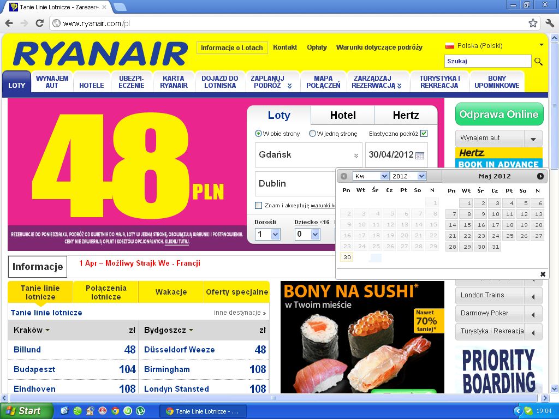
Task: Click the browser back arrow
Action: 9,23
